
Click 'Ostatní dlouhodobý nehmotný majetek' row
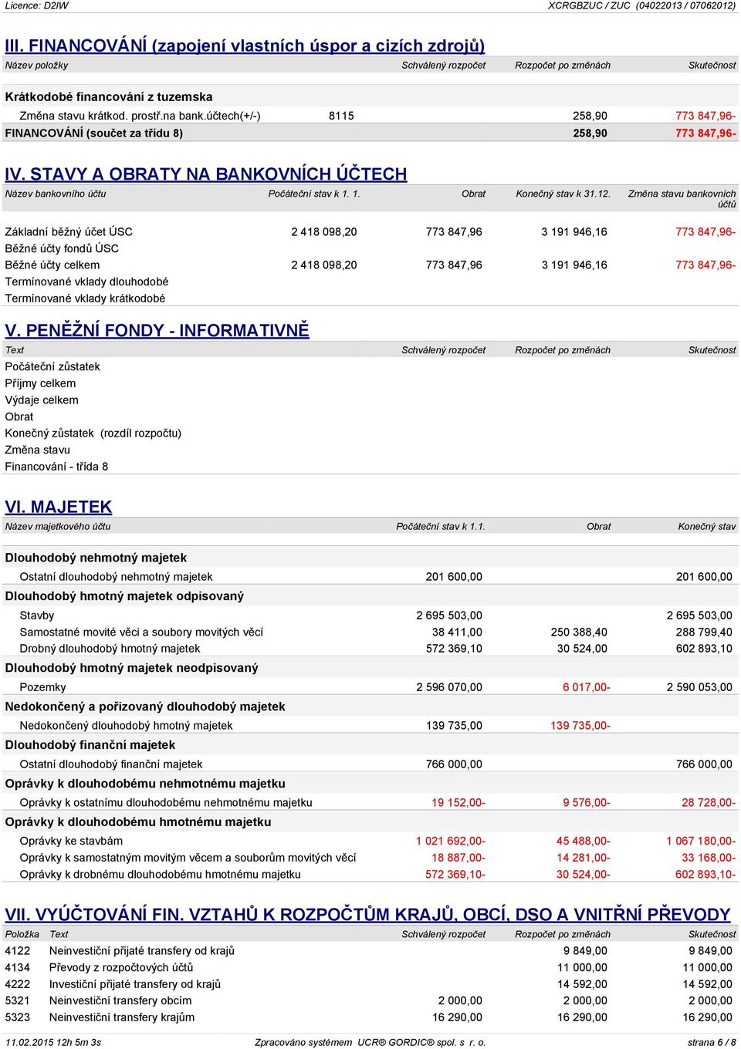click(x=370, y=577)
